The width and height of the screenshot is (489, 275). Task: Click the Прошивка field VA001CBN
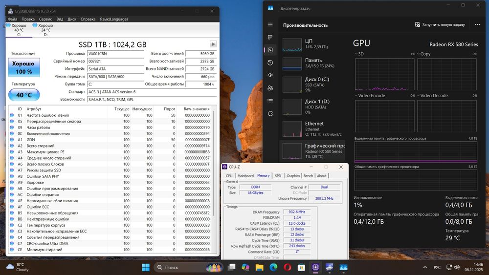tap(115, 54)
